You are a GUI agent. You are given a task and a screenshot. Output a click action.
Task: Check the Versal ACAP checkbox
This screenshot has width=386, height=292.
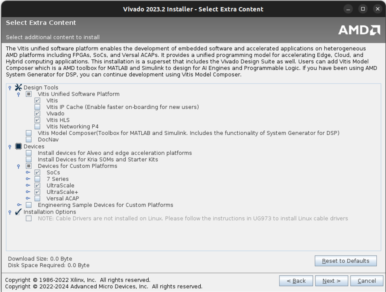[x=37, y=199]
